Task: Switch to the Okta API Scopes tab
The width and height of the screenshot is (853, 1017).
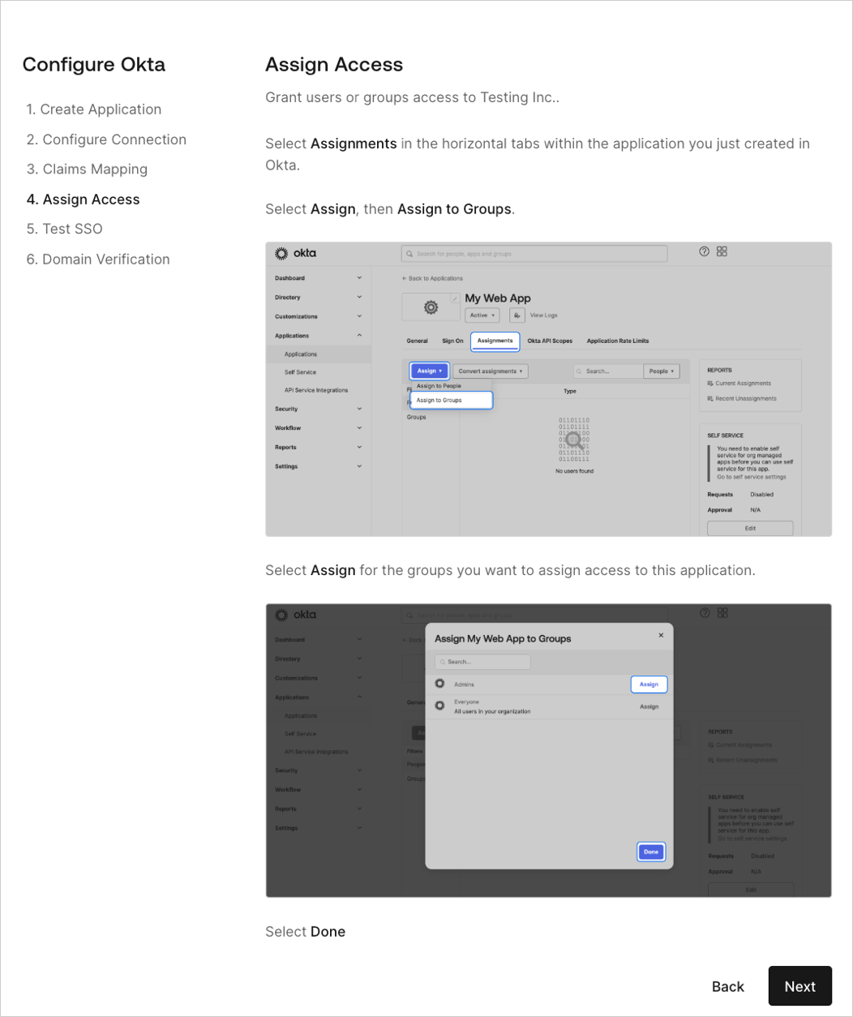Action: pos(550,341)
